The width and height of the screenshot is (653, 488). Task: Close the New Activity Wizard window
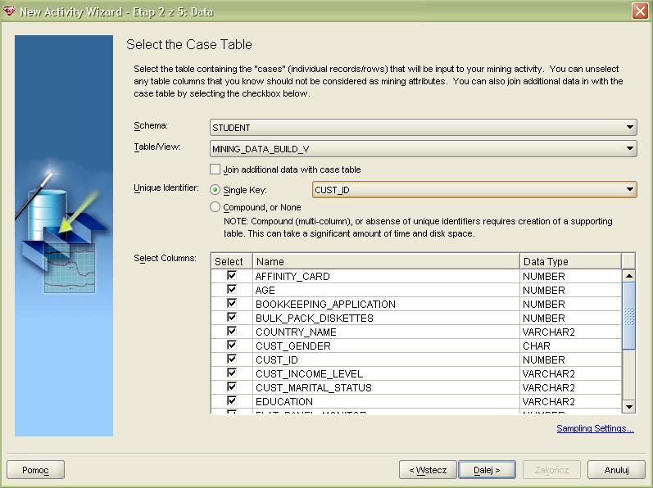(641, 11)
